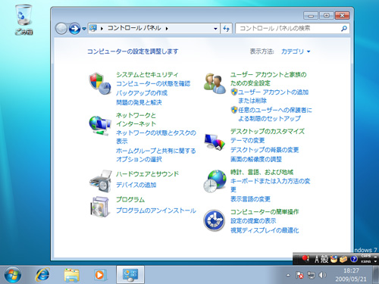Select Control Panel taskbar button
379x284 pixels.
click(130, 275)
